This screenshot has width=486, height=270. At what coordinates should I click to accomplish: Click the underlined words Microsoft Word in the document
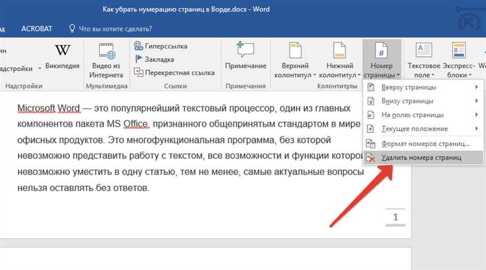point(49,109)
